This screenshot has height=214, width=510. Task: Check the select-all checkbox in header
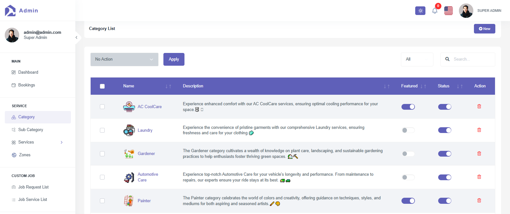tap(102, 86)
